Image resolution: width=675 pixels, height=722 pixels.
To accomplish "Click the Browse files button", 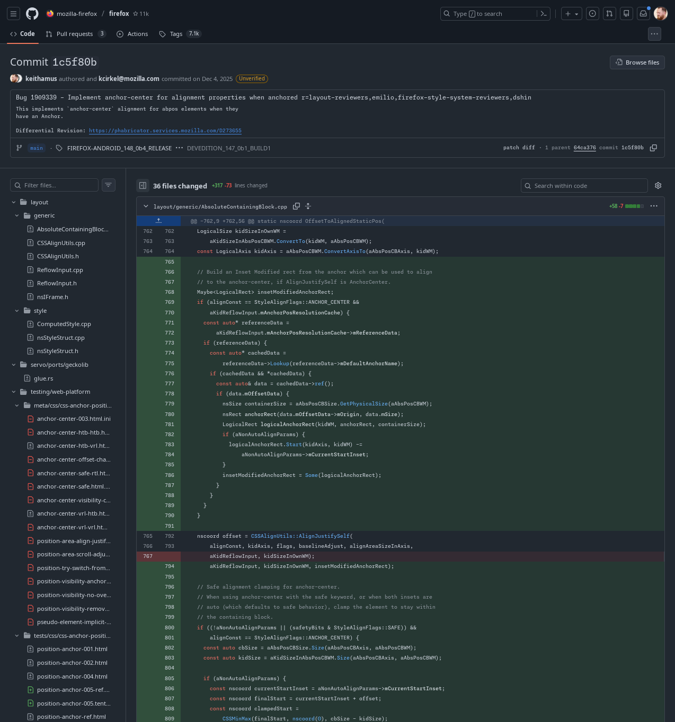I will 637,62.
